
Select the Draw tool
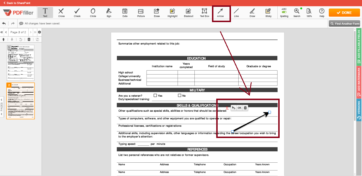(x=252, y=12)
